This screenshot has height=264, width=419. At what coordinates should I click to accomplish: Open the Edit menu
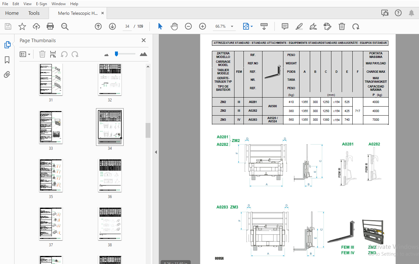point(16,4)
